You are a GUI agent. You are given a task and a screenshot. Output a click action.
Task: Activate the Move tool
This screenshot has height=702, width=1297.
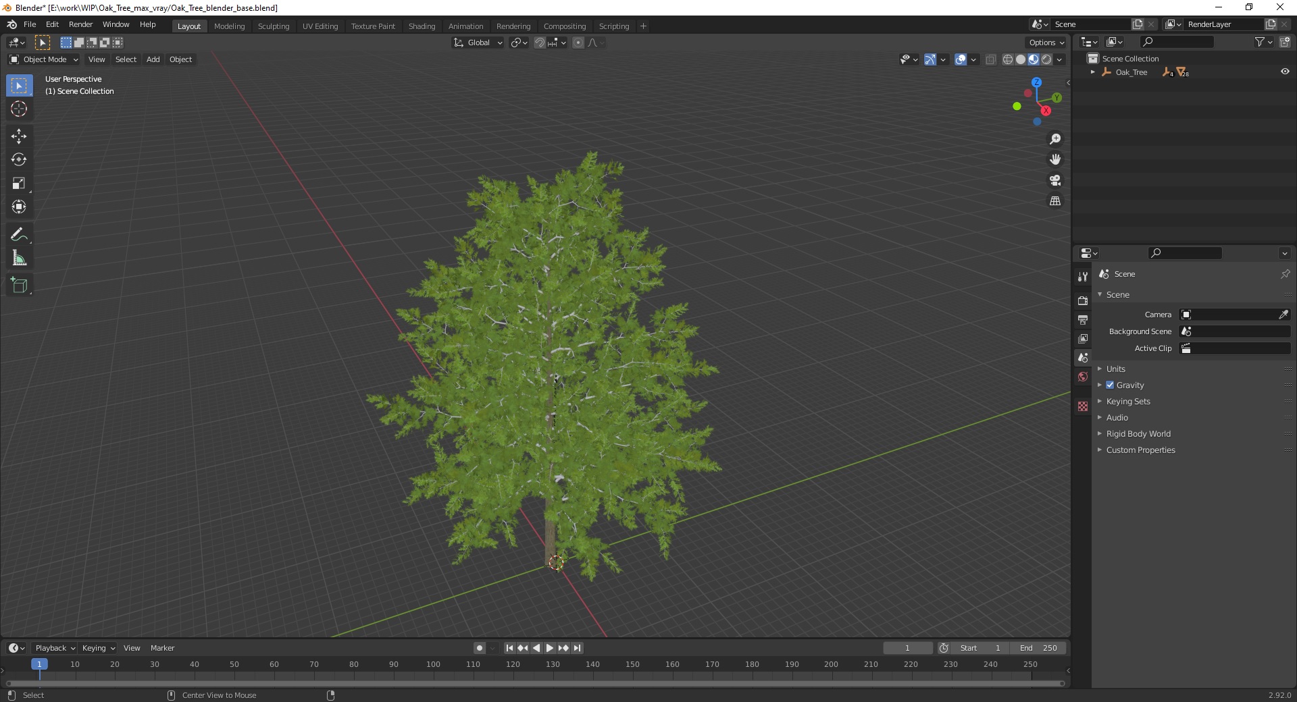[x=19, y=136]
